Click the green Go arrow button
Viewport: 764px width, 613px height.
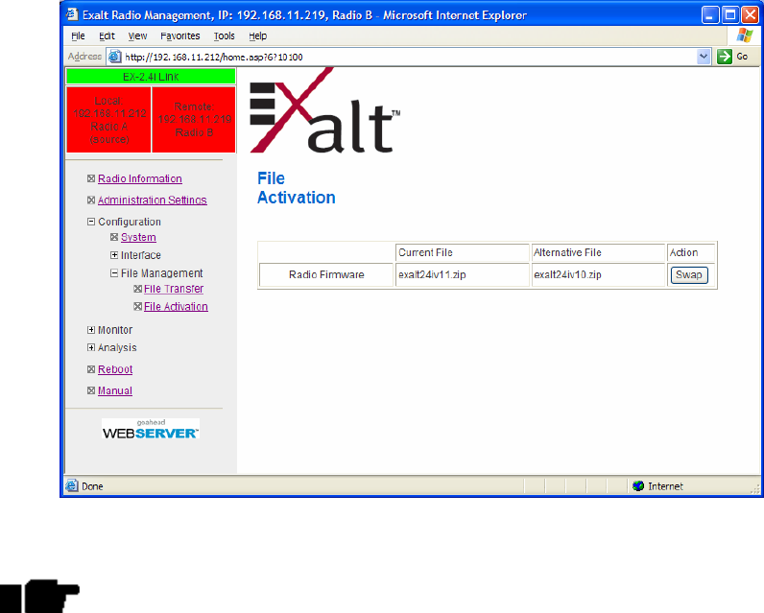coord(725,57)
